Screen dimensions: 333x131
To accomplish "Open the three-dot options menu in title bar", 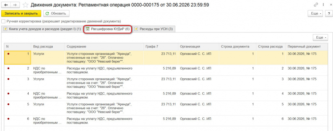I will coord(323,5).
